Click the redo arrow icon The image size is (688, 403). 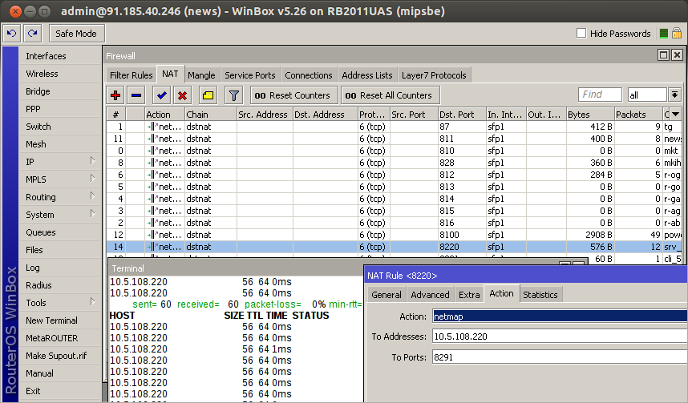pyautogui.click(x=32, y=34)
